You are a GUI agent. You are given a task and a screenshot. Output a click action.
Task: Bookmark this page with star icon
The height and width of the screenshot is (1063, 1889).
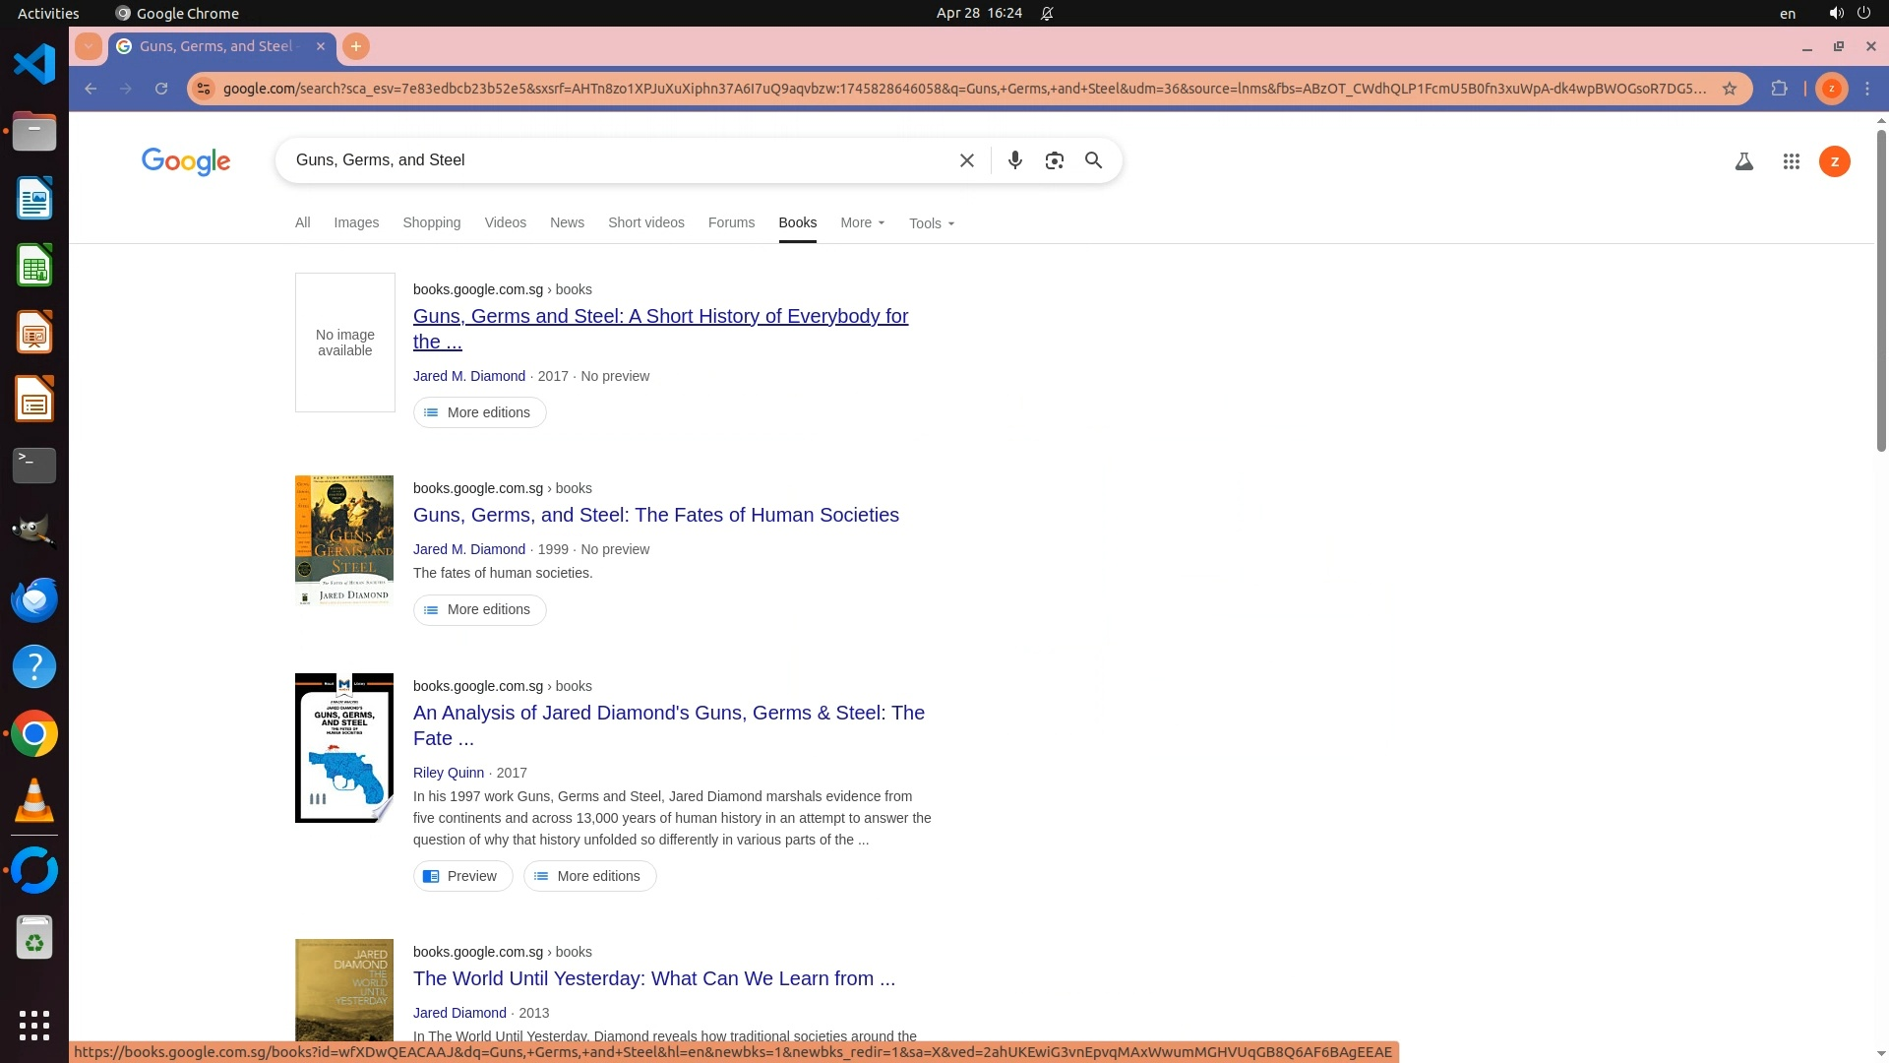[1729, 89]
